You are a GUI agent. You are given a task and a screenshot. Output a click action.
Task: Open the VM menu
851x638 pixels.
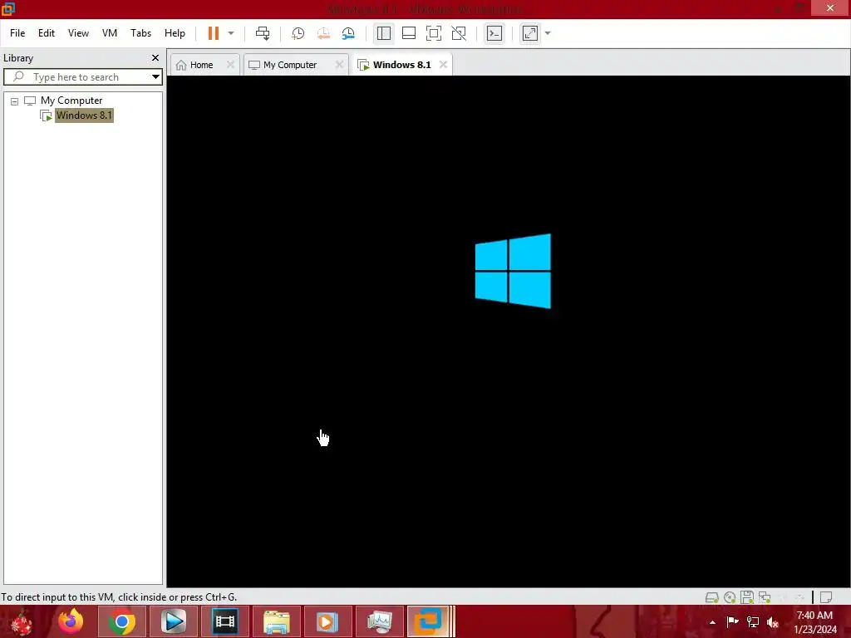point(110,33)
